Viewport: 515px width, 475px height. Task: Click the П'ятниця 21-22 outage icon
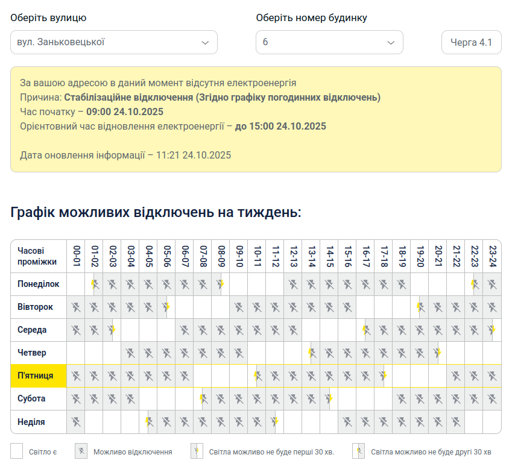(x=456, y=376)
